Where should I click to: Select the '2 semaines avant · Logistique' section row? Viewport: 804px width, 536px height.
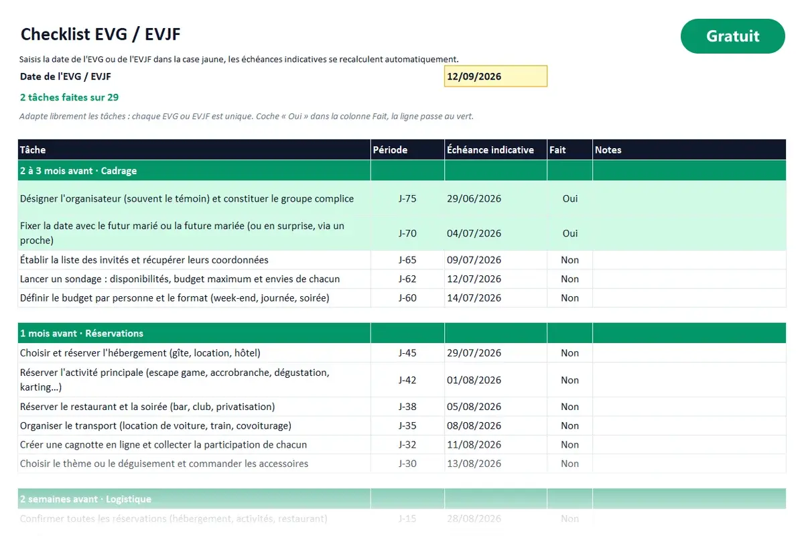pyautogui.click(x=402, y=499)
